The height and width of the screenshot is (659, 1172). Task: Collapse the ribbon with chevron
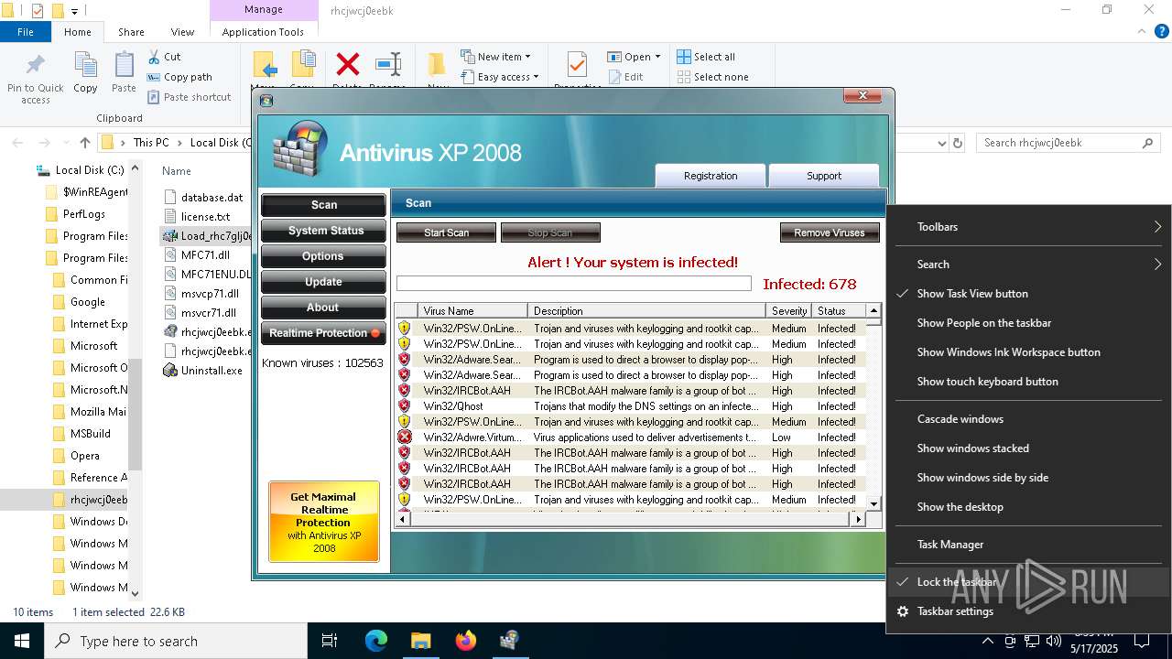pyautogui.click(x=1140, y=31)
